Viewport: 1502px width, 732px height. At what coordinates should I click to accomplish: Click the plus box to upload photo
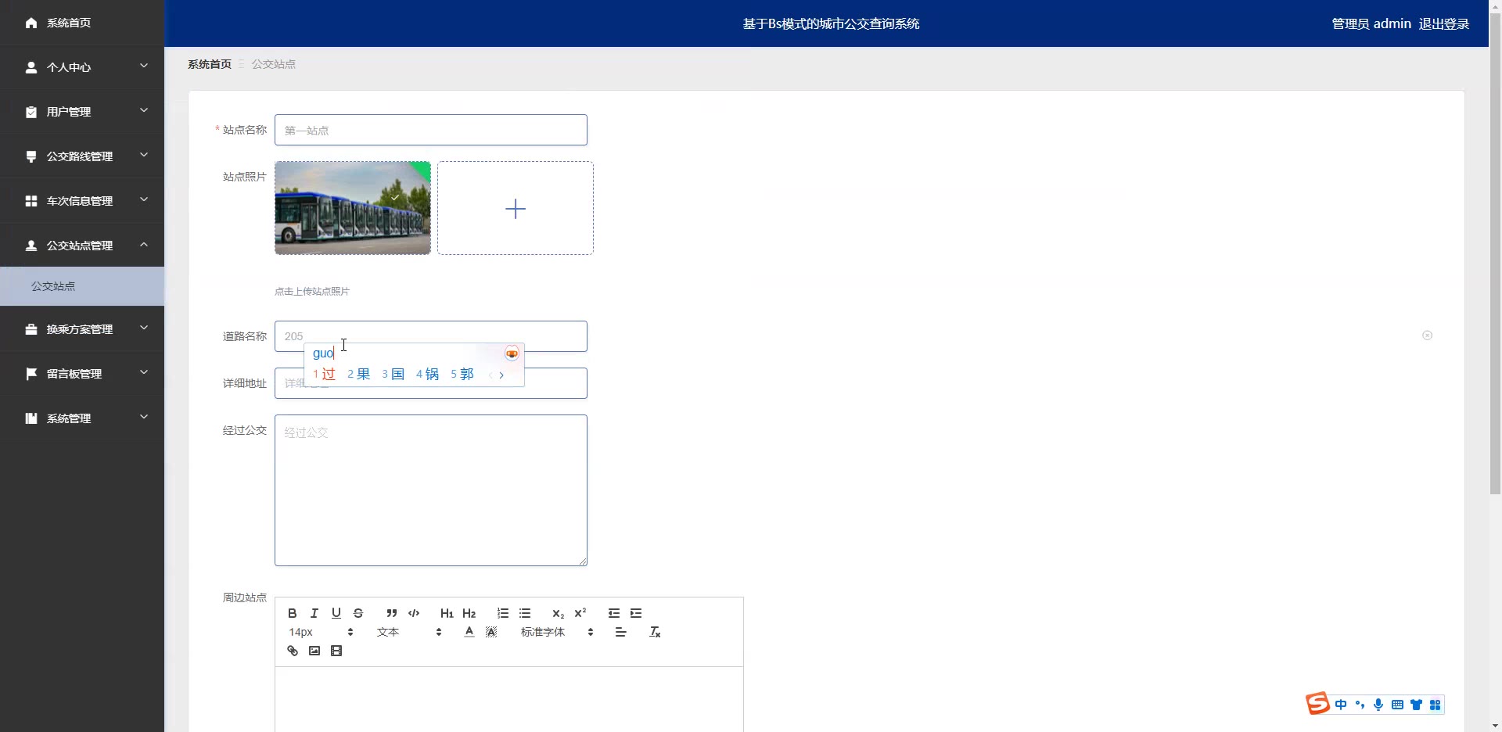tap(515, 208)
